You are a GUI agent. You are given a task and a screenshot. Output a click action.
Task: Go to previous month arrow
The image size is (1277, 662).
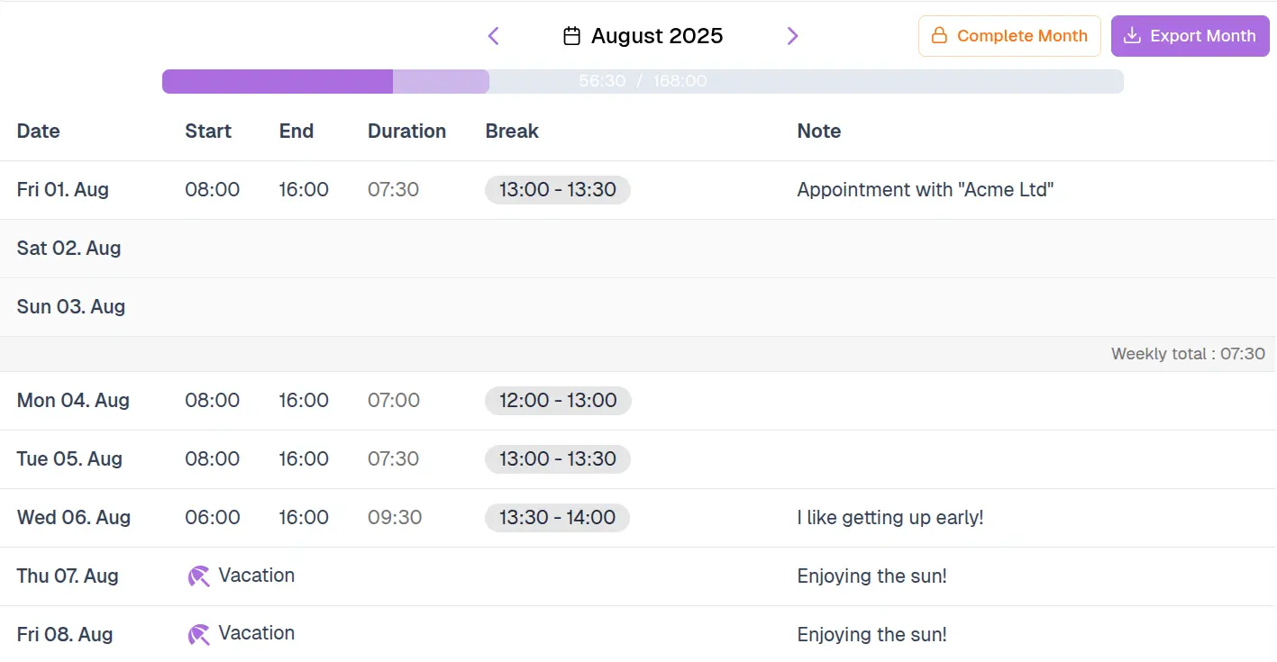coord(493,36)
